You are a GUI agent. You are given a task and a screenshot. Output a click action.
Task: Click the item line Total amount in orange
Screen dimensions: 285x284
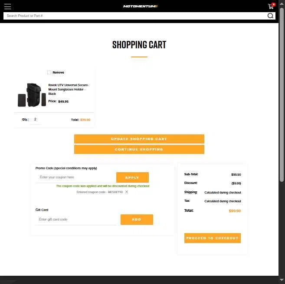85,120
